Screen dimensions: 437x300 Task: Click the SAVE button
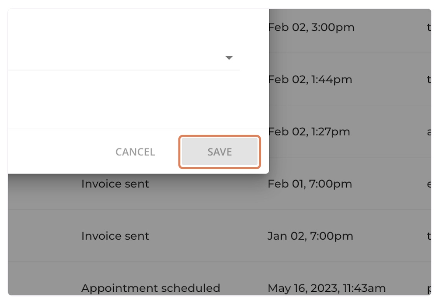point(220,152)
